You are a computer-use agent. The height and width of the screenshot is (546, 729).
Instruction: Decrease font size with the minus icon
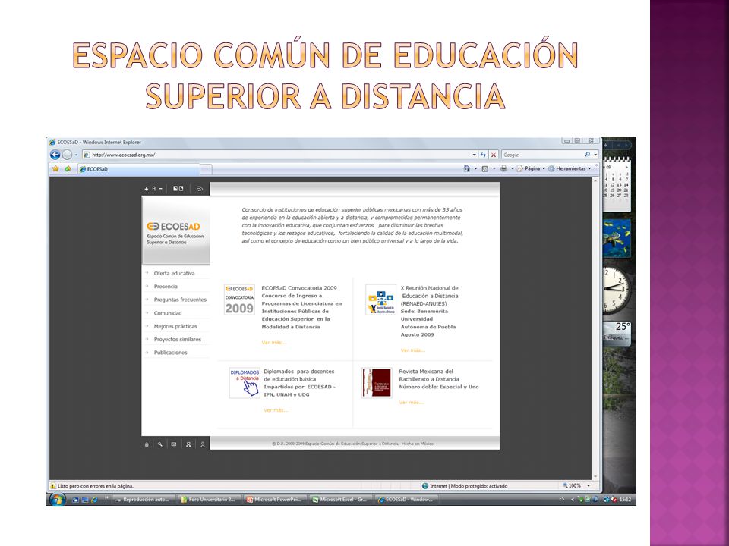161,189
